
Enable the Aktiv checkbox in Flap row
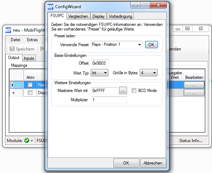pos(30,85)
